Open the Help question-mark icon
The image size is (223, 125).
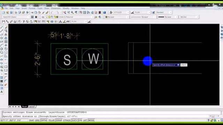[x=105, y=12]
